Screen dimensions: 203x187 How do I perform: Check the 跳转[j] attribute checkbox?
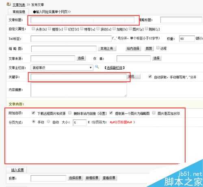(x=146, y=29)
